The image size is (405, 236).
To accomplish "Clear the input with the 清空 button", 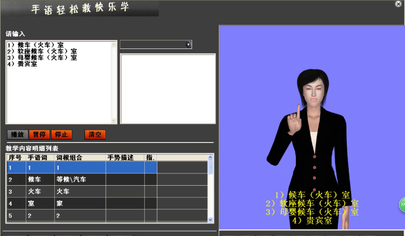I will pyautogui.click(x=95, y=134).
